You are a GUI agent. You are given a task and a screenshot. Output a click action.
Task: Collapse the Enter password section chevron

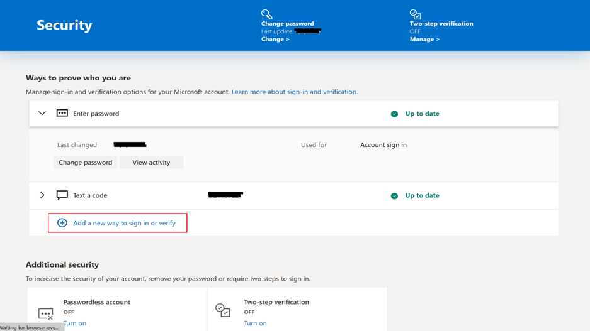[42, 114]
